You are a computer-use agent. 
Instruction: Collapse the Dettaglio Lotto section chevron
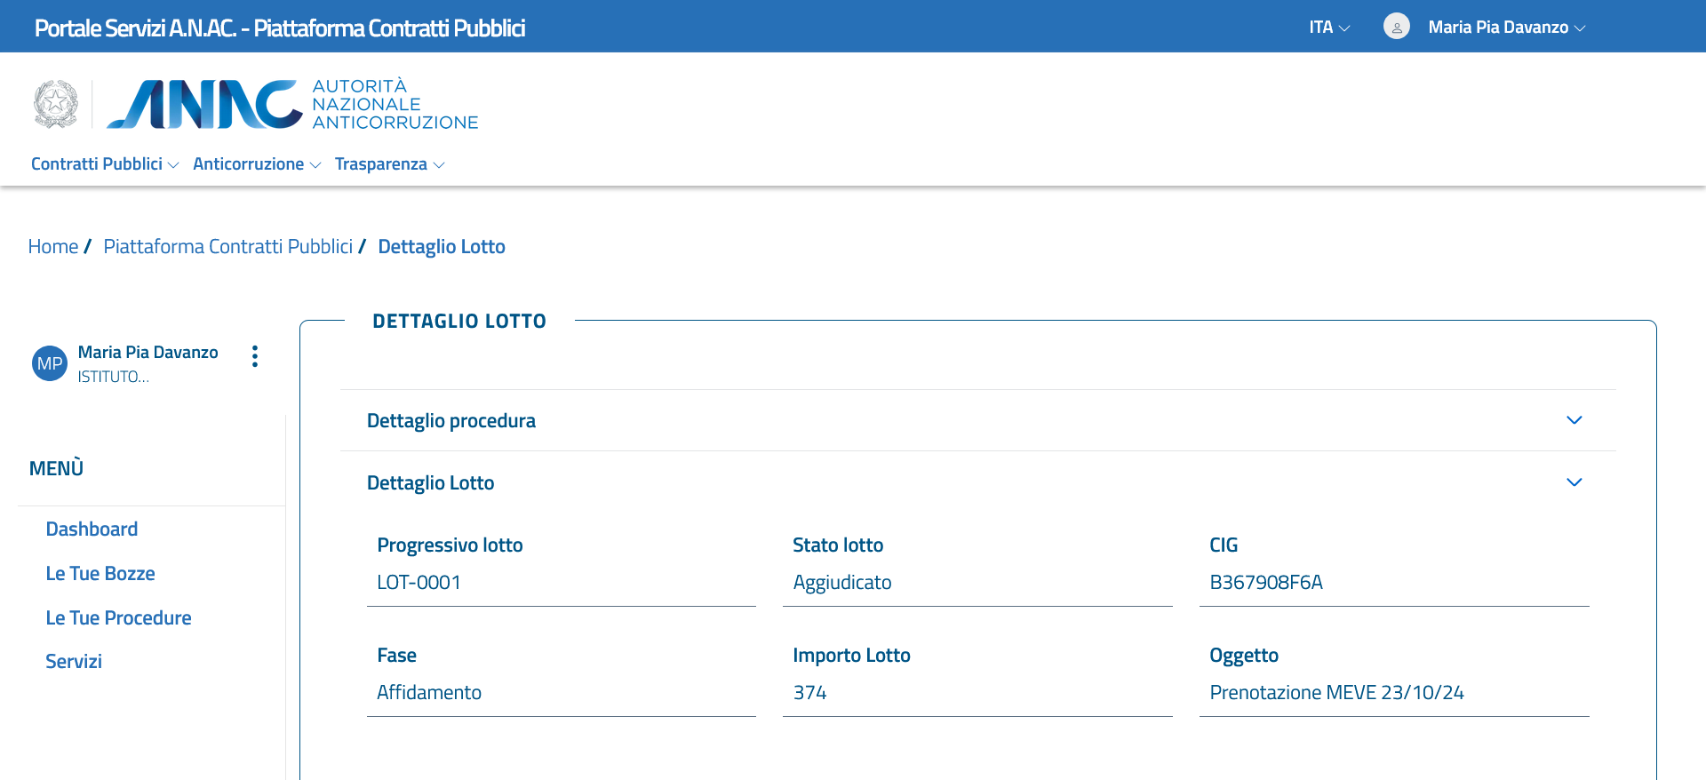1574,482
